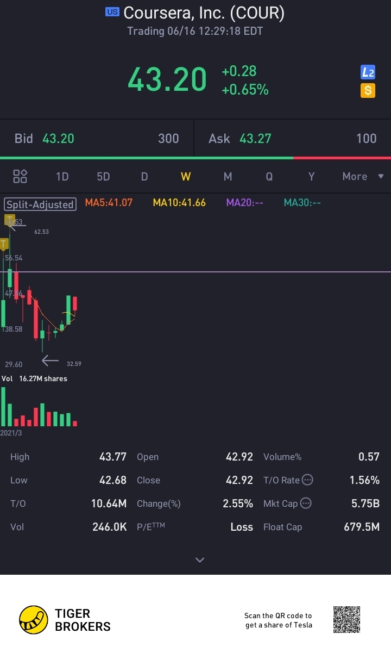This screenshot has height=665, width=391.
Task: Open the chart layout grid icon
Action: (x=20, y=176)
